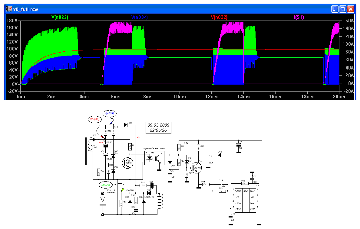Close the v8_full.raw waveform window
360x229 pixels.
[x=351, y=9]
